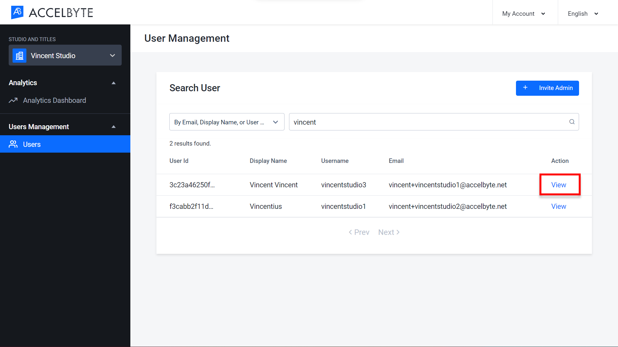Viewport: 618px width, 347px height.
Task: Click the My Account dropdown icon
Action: [544, 13]
